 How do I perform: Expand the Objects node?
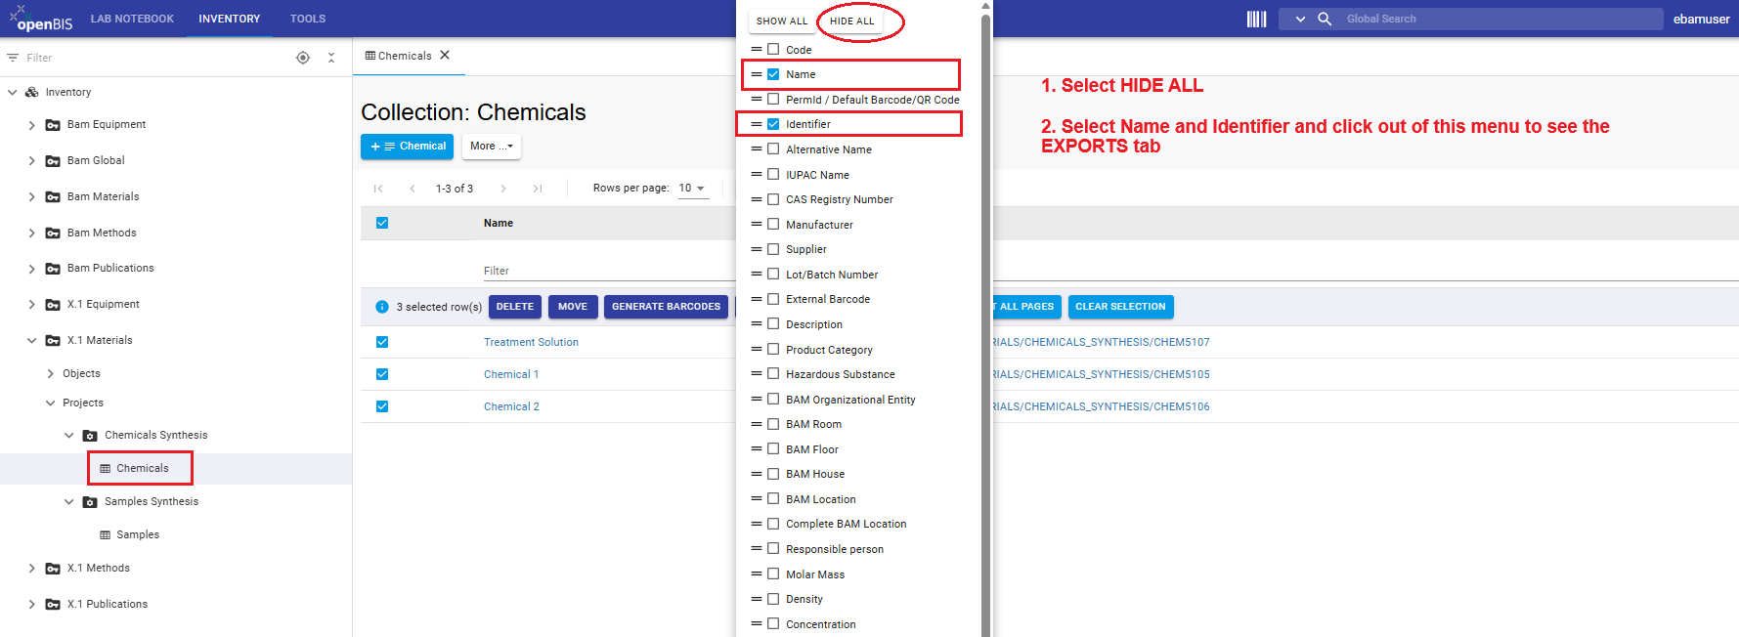tap(51, 374)
